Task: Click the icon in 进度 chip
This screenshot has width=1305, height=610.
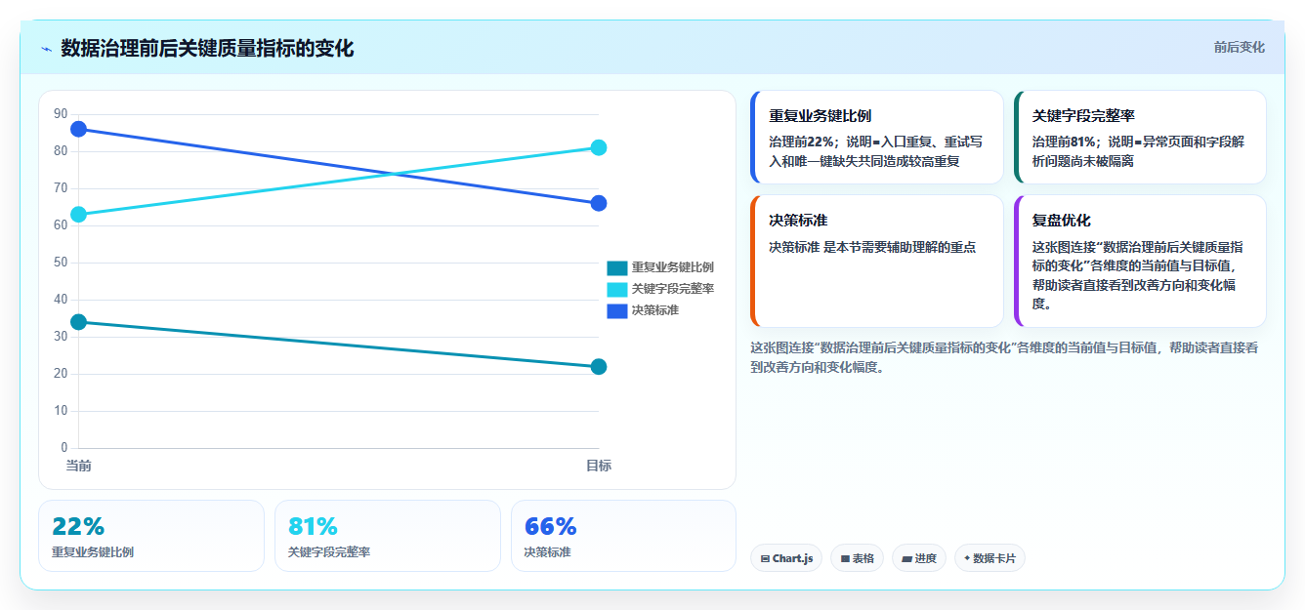Action: tap(906, 559)
